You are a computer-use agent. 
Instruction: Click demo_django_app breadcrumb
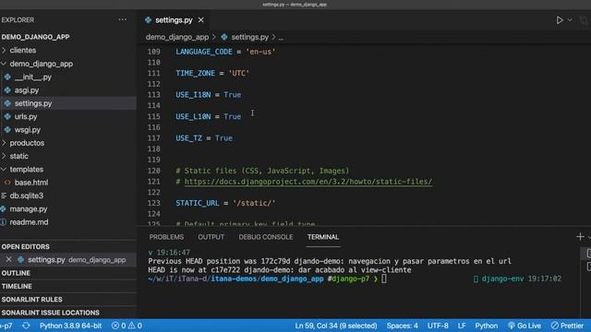(177, 37)
